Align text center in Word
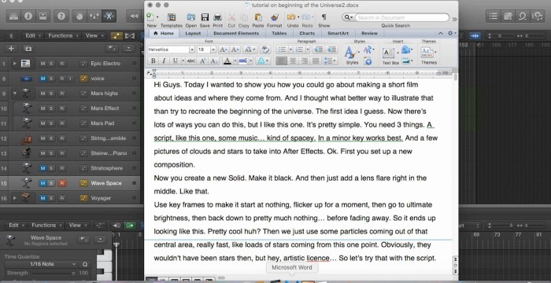The height and width of the screenshot is (283, 551). (x=293, y=61)
